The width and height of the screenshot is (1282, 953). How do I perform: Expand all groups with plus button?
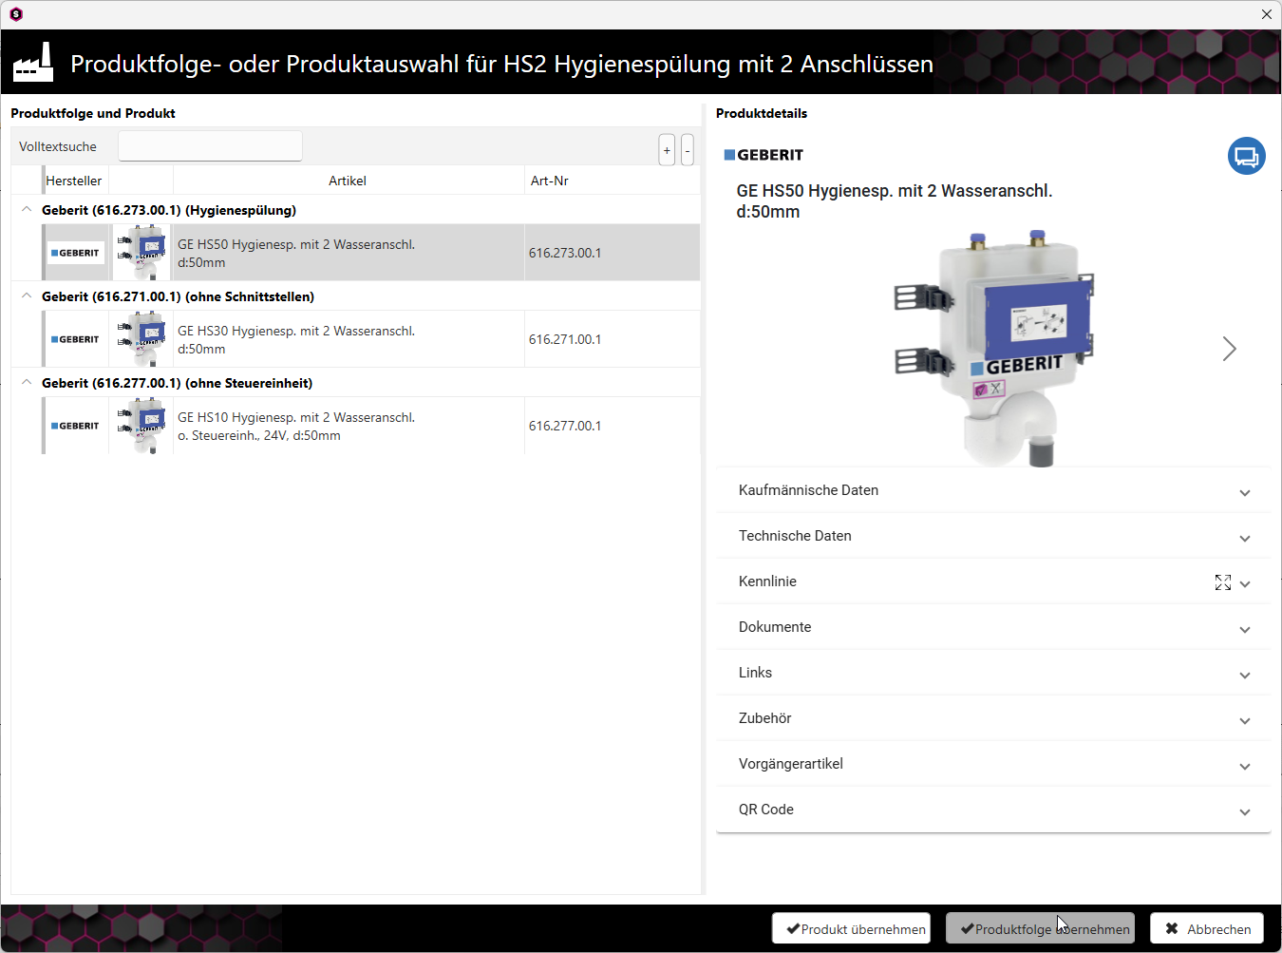(667, 150)
